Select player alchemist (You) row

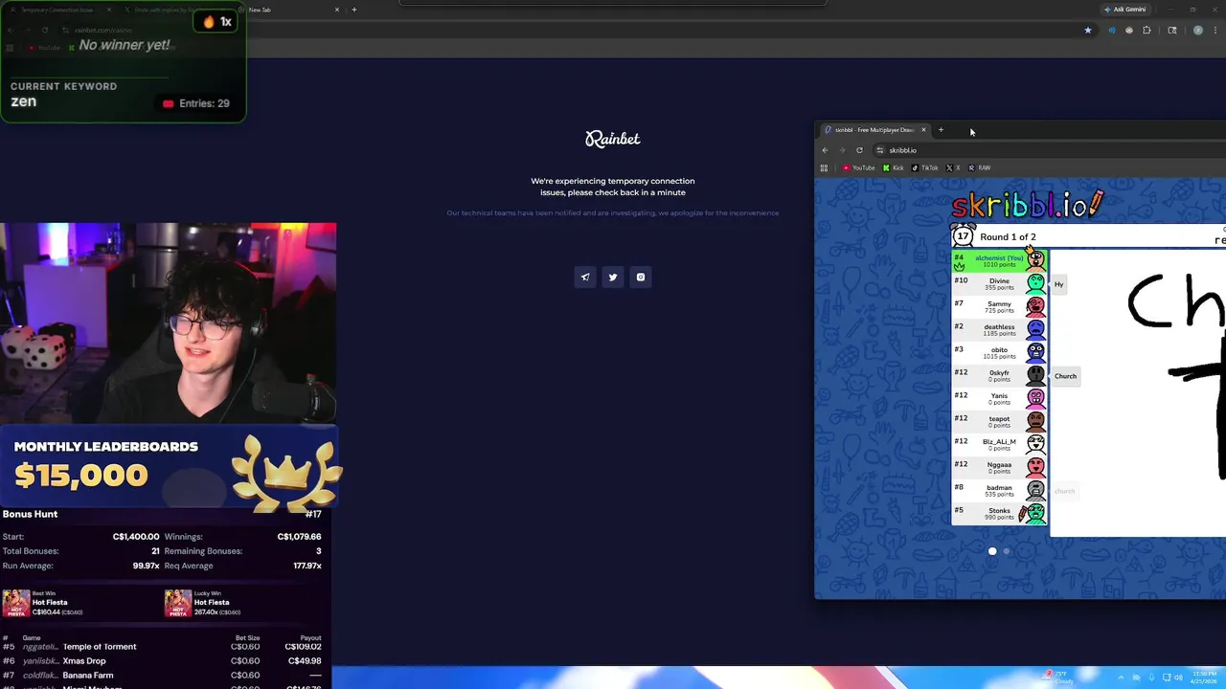click(999, 260)
